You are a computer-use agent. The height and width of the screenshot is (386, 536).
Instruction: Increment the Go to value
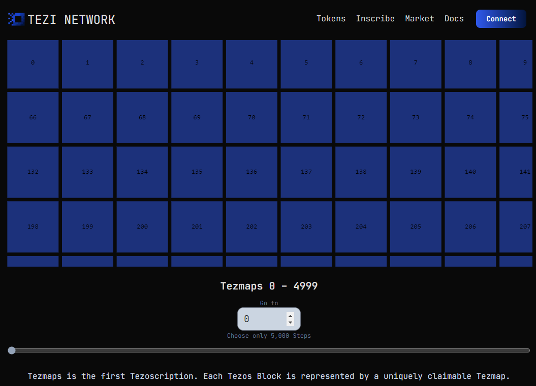coord(290,315)
